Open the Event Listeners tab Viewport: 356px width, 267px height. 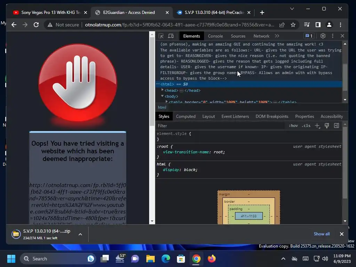235,116
